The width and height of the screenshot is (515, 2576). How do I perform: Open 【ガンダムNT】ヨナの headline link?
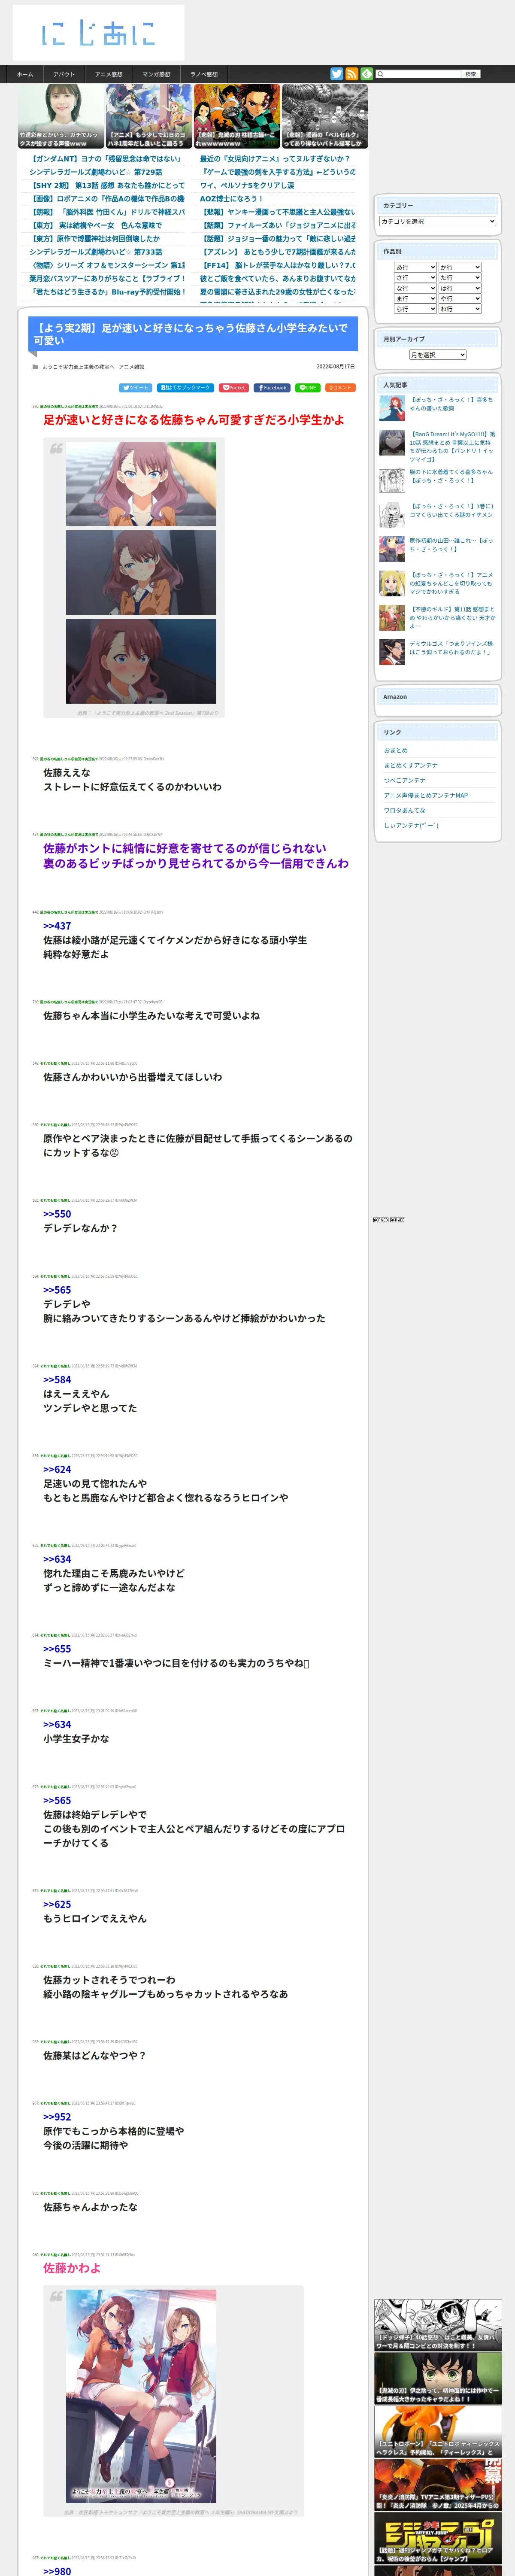[106, 159]
